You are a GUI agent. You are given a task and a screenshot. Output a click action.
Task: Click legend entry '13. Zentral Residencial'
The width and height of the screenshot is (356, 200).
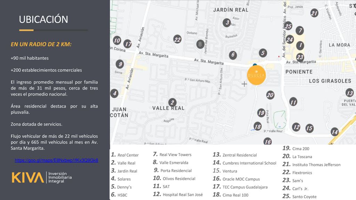pos(235,155)
